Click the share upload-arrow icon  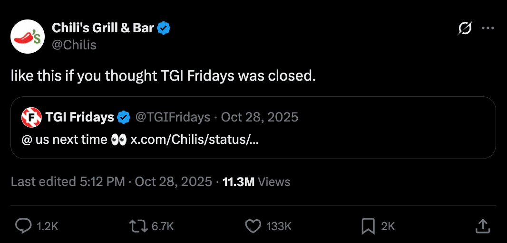[x=483, y=226]
